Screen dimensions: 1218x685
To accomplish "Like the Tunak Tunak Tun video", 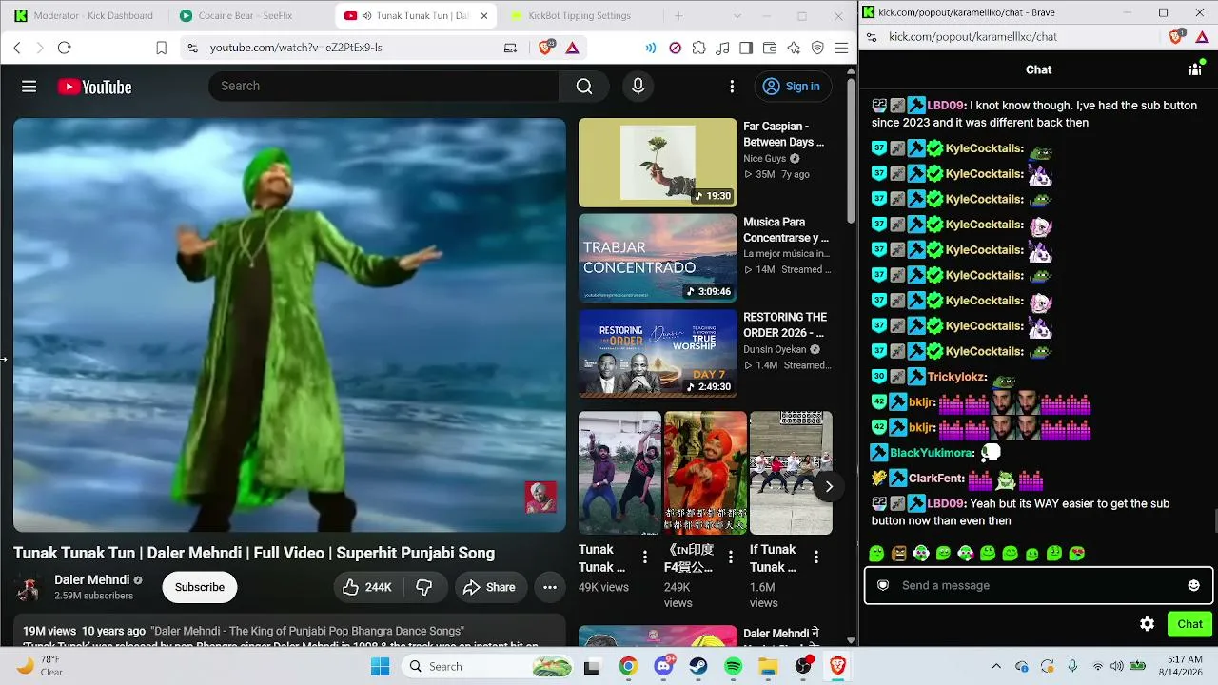I will [367, 587].
